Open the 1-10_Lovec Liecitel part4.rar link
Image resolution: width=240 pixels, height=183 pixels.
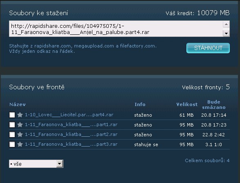pos(69,115)
